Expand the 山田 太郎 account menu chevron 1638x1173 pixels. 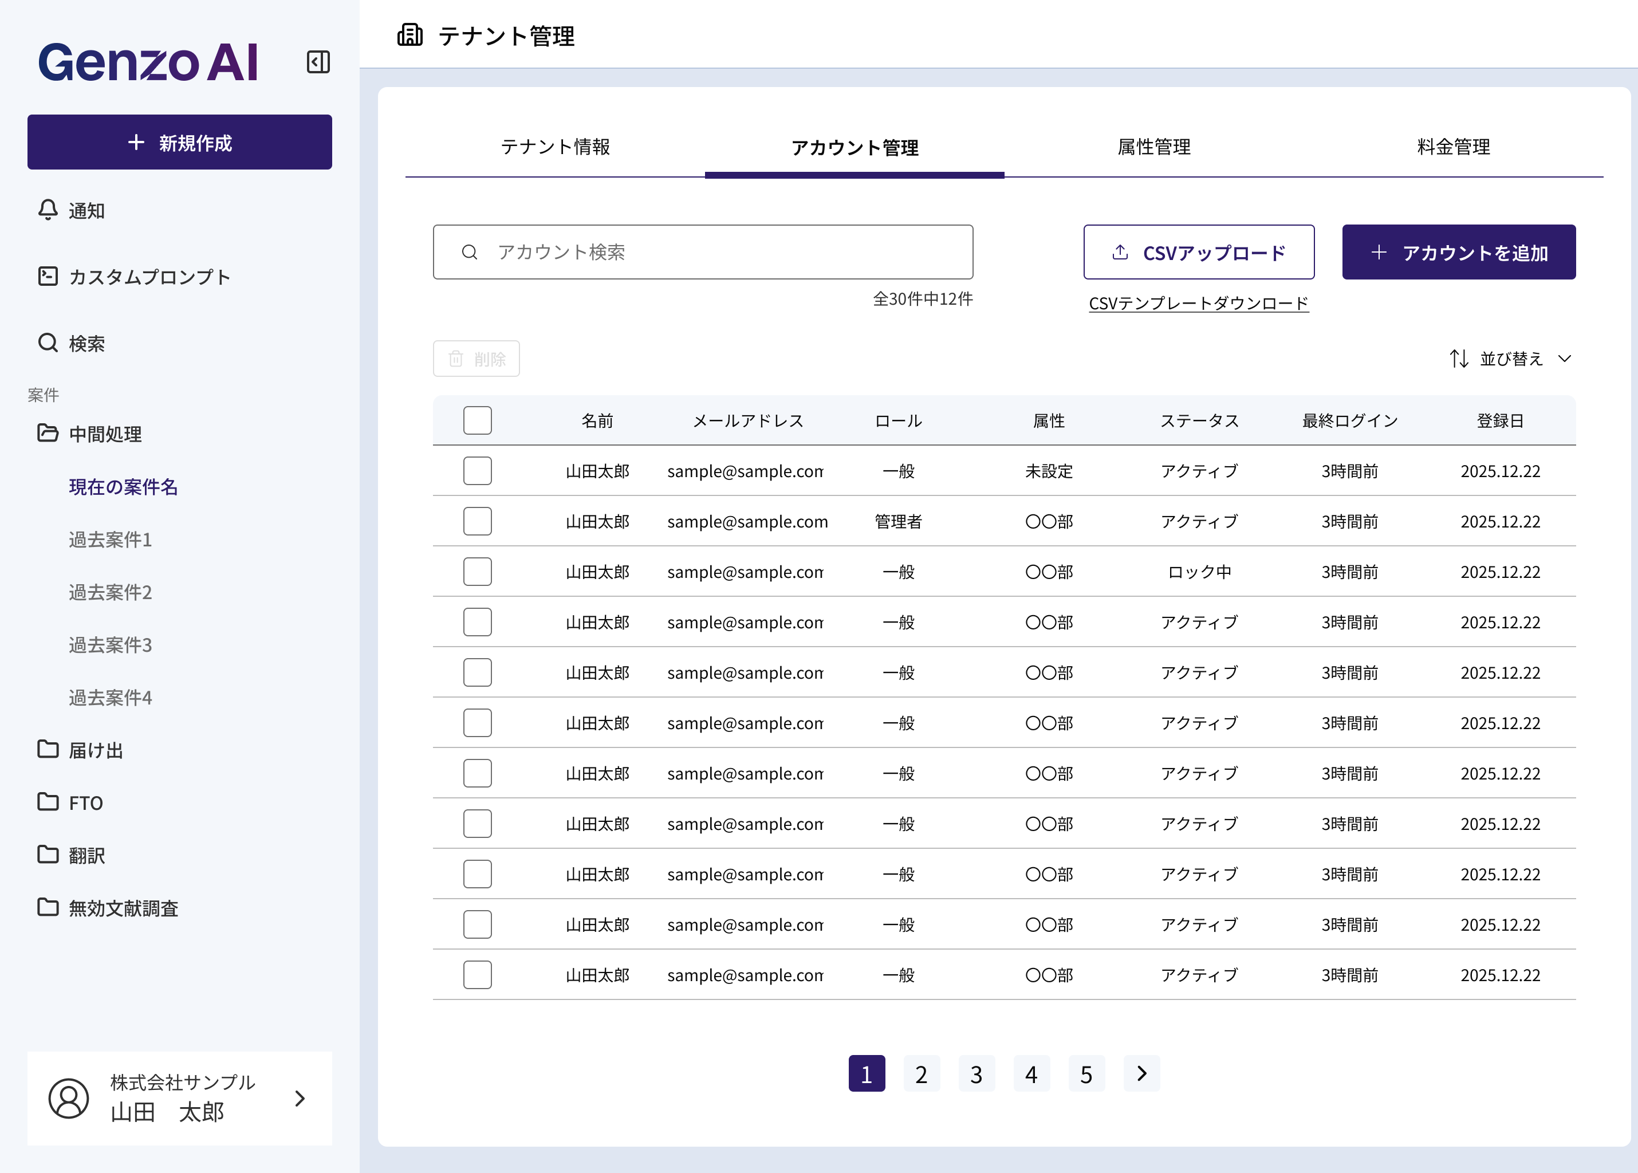(300, 1099)
